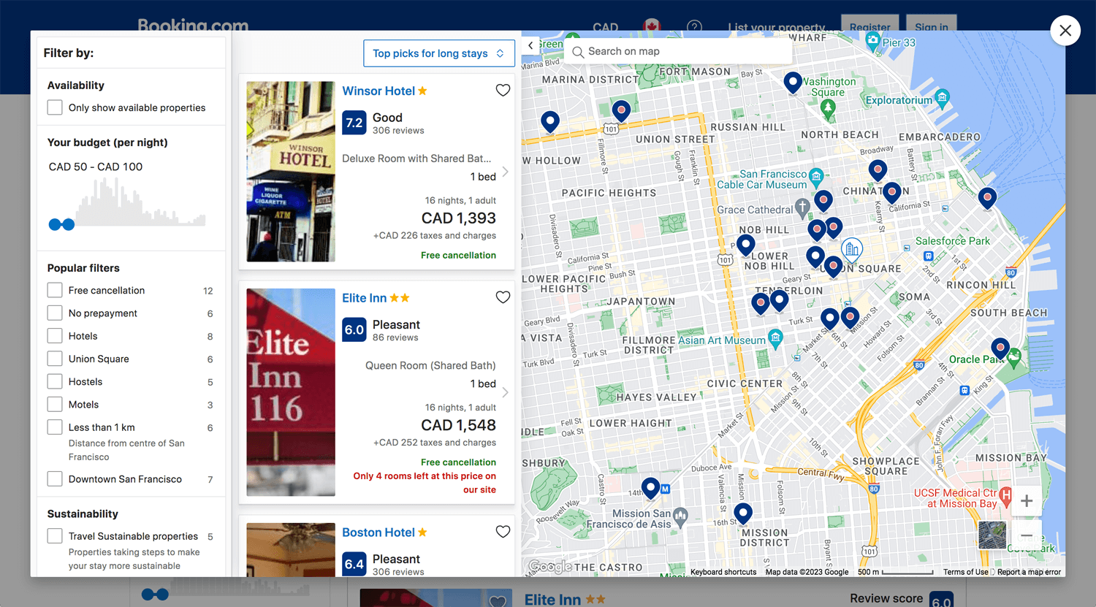Check the Motels filter
This screenshot has height=607, width=1096.
pos(55,404)
